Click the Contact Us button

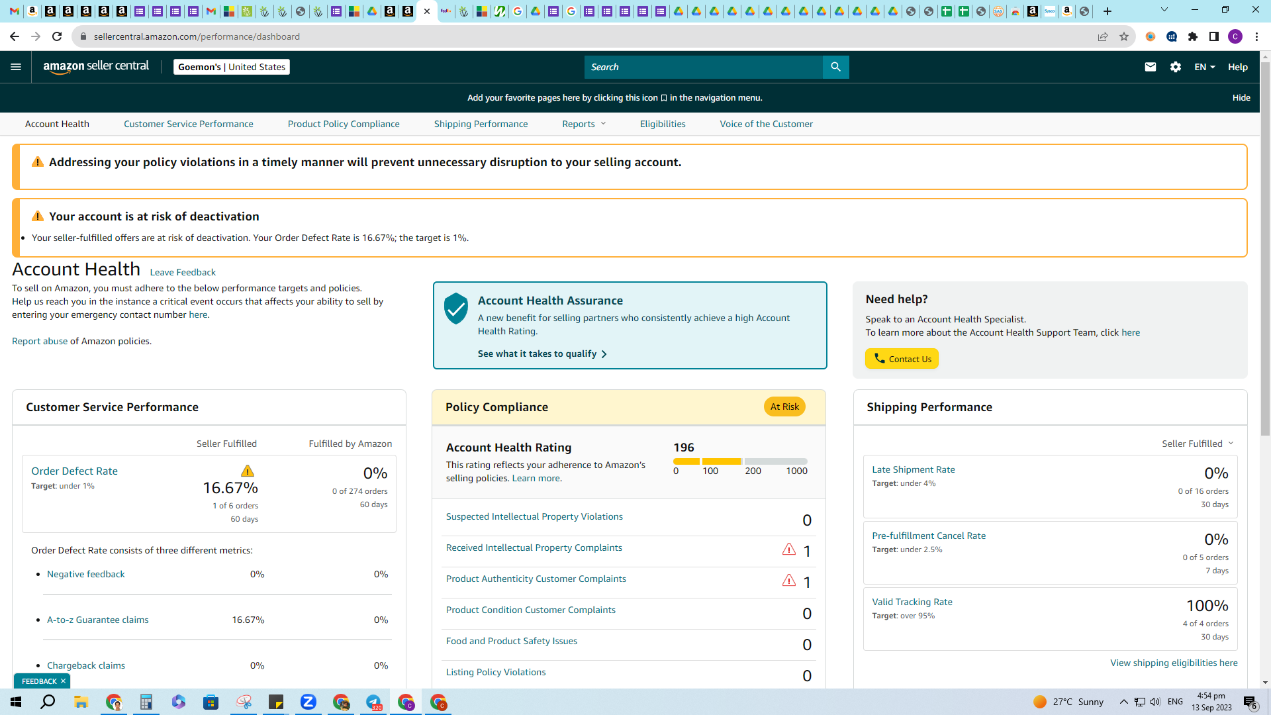pyautogui.click(x=902, y=359)
